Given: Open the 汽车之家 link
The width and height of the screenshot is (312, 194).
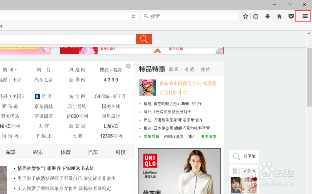Looking at the screenshot, I should pyautogui.click(x=44, y=80).
